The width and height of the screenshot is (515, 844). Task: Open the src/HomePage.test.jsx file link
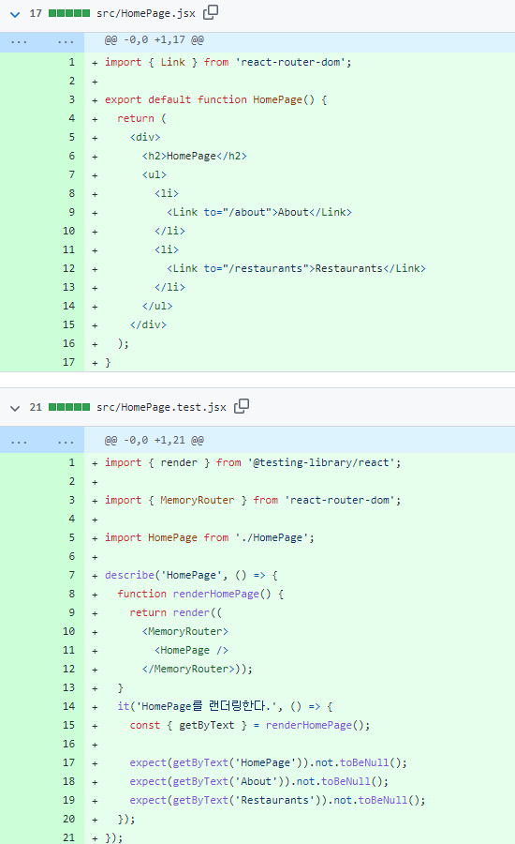point(161,408)
